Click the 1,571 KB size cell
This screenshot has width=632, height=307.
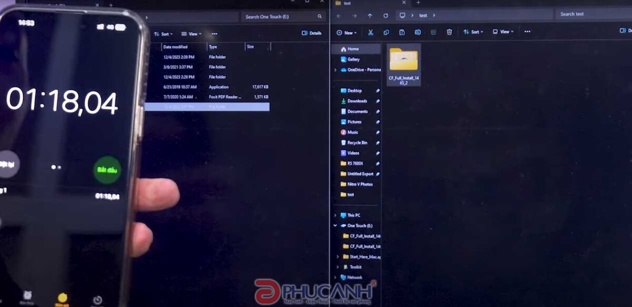point(262,97)
